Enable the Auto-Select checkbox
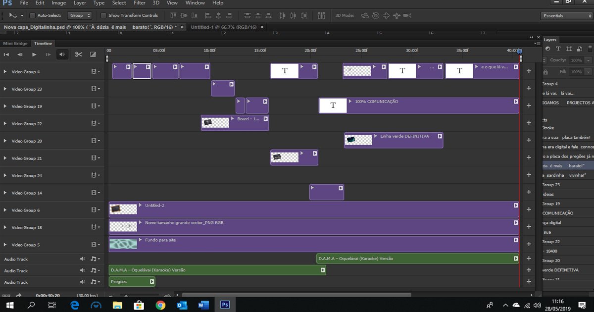594x312 pixels. (33, 15)
